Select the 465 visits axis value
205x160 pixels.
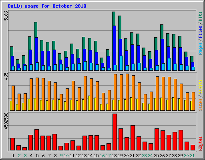[x=6, y=76]
